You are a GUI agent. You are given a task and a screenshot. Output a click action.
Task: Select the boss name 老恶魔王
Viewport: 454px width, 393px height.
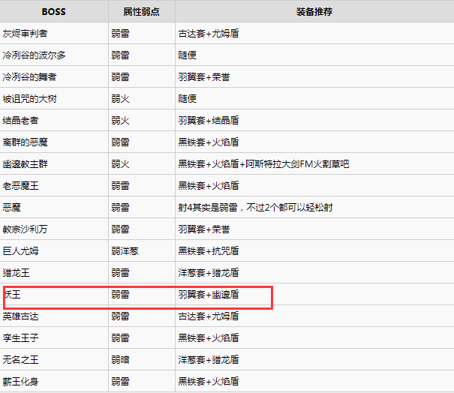(x=20, y=185)
